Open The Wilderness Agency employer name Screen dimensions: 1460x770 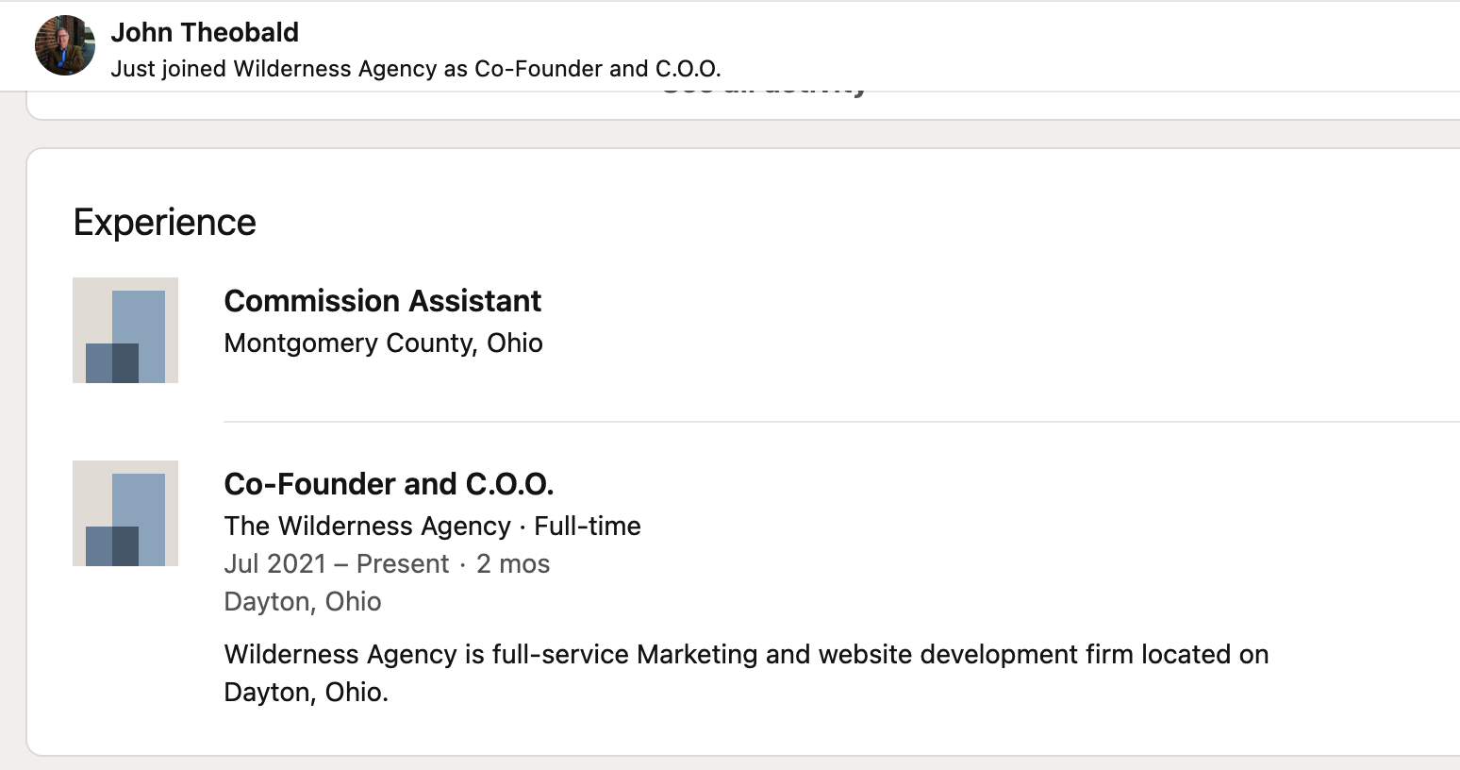367,526
